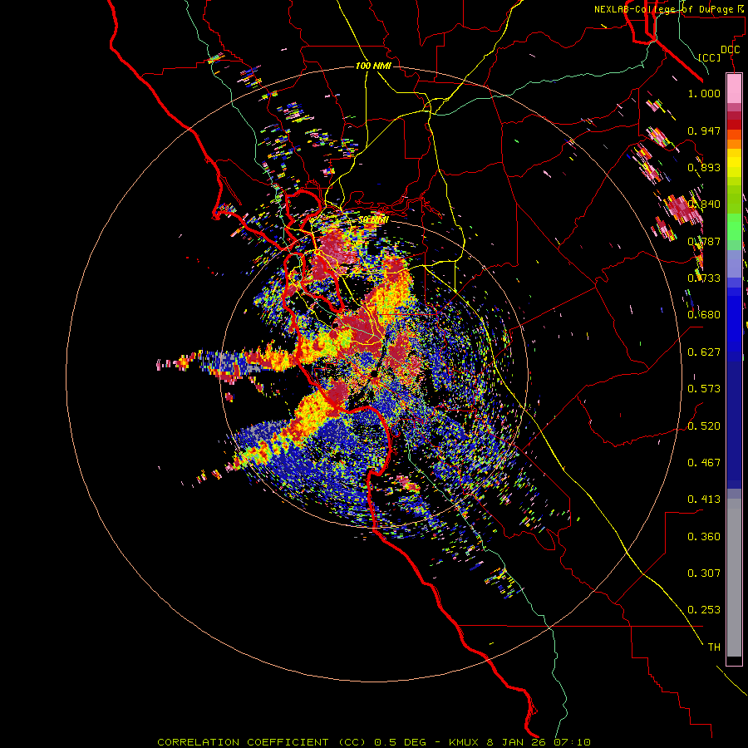The image size is (748, 748).
Task: Select the 0.467 scale value
Action: [x=704, y=463]
